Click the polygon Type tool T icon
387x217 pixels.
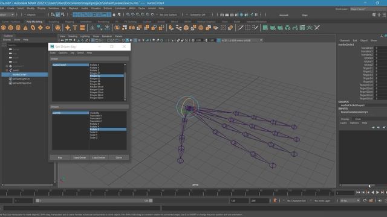pyautogui.click(x=75, y=28)
